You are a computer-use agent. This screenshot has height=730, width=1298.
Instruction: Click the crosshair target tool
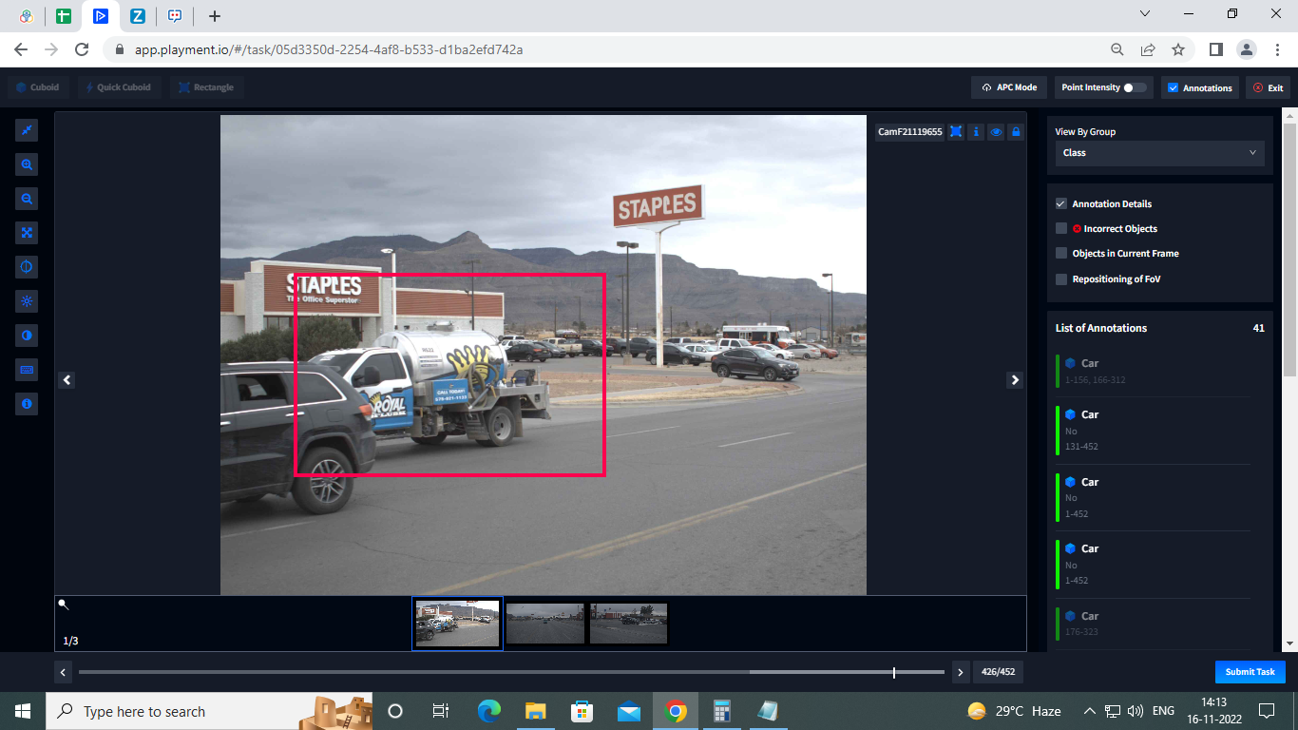[x=27, y=267]
